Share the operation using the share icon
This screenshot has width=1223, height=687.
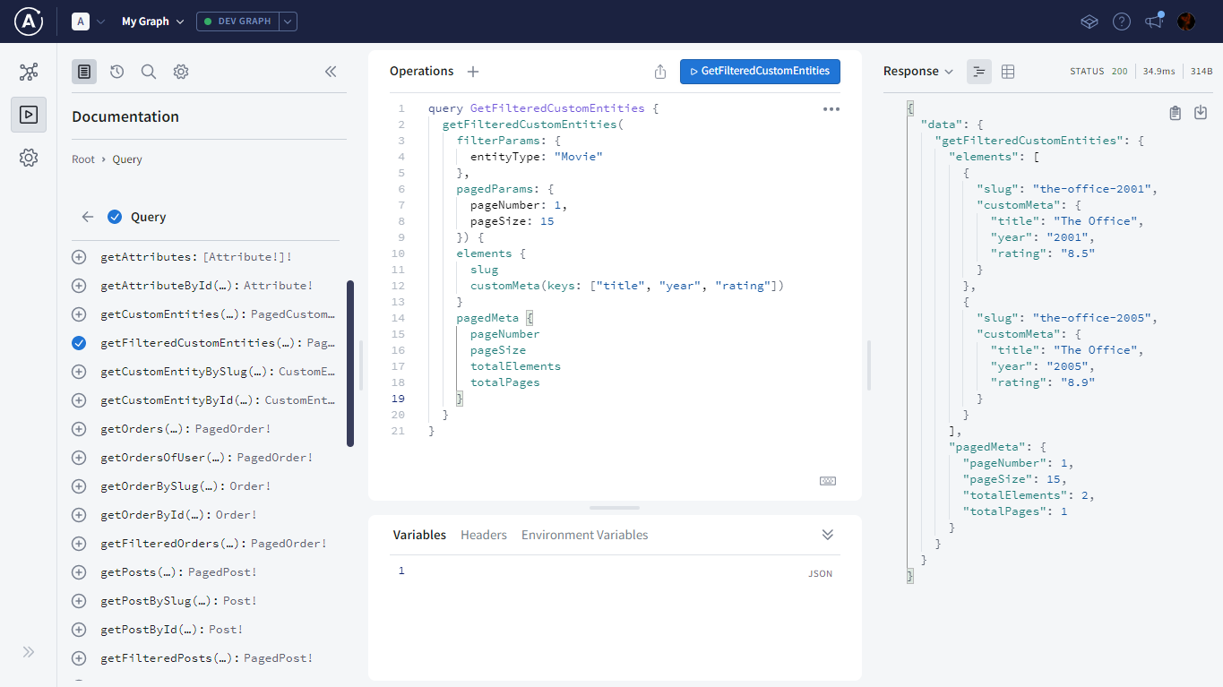click(x=660, y=72)
